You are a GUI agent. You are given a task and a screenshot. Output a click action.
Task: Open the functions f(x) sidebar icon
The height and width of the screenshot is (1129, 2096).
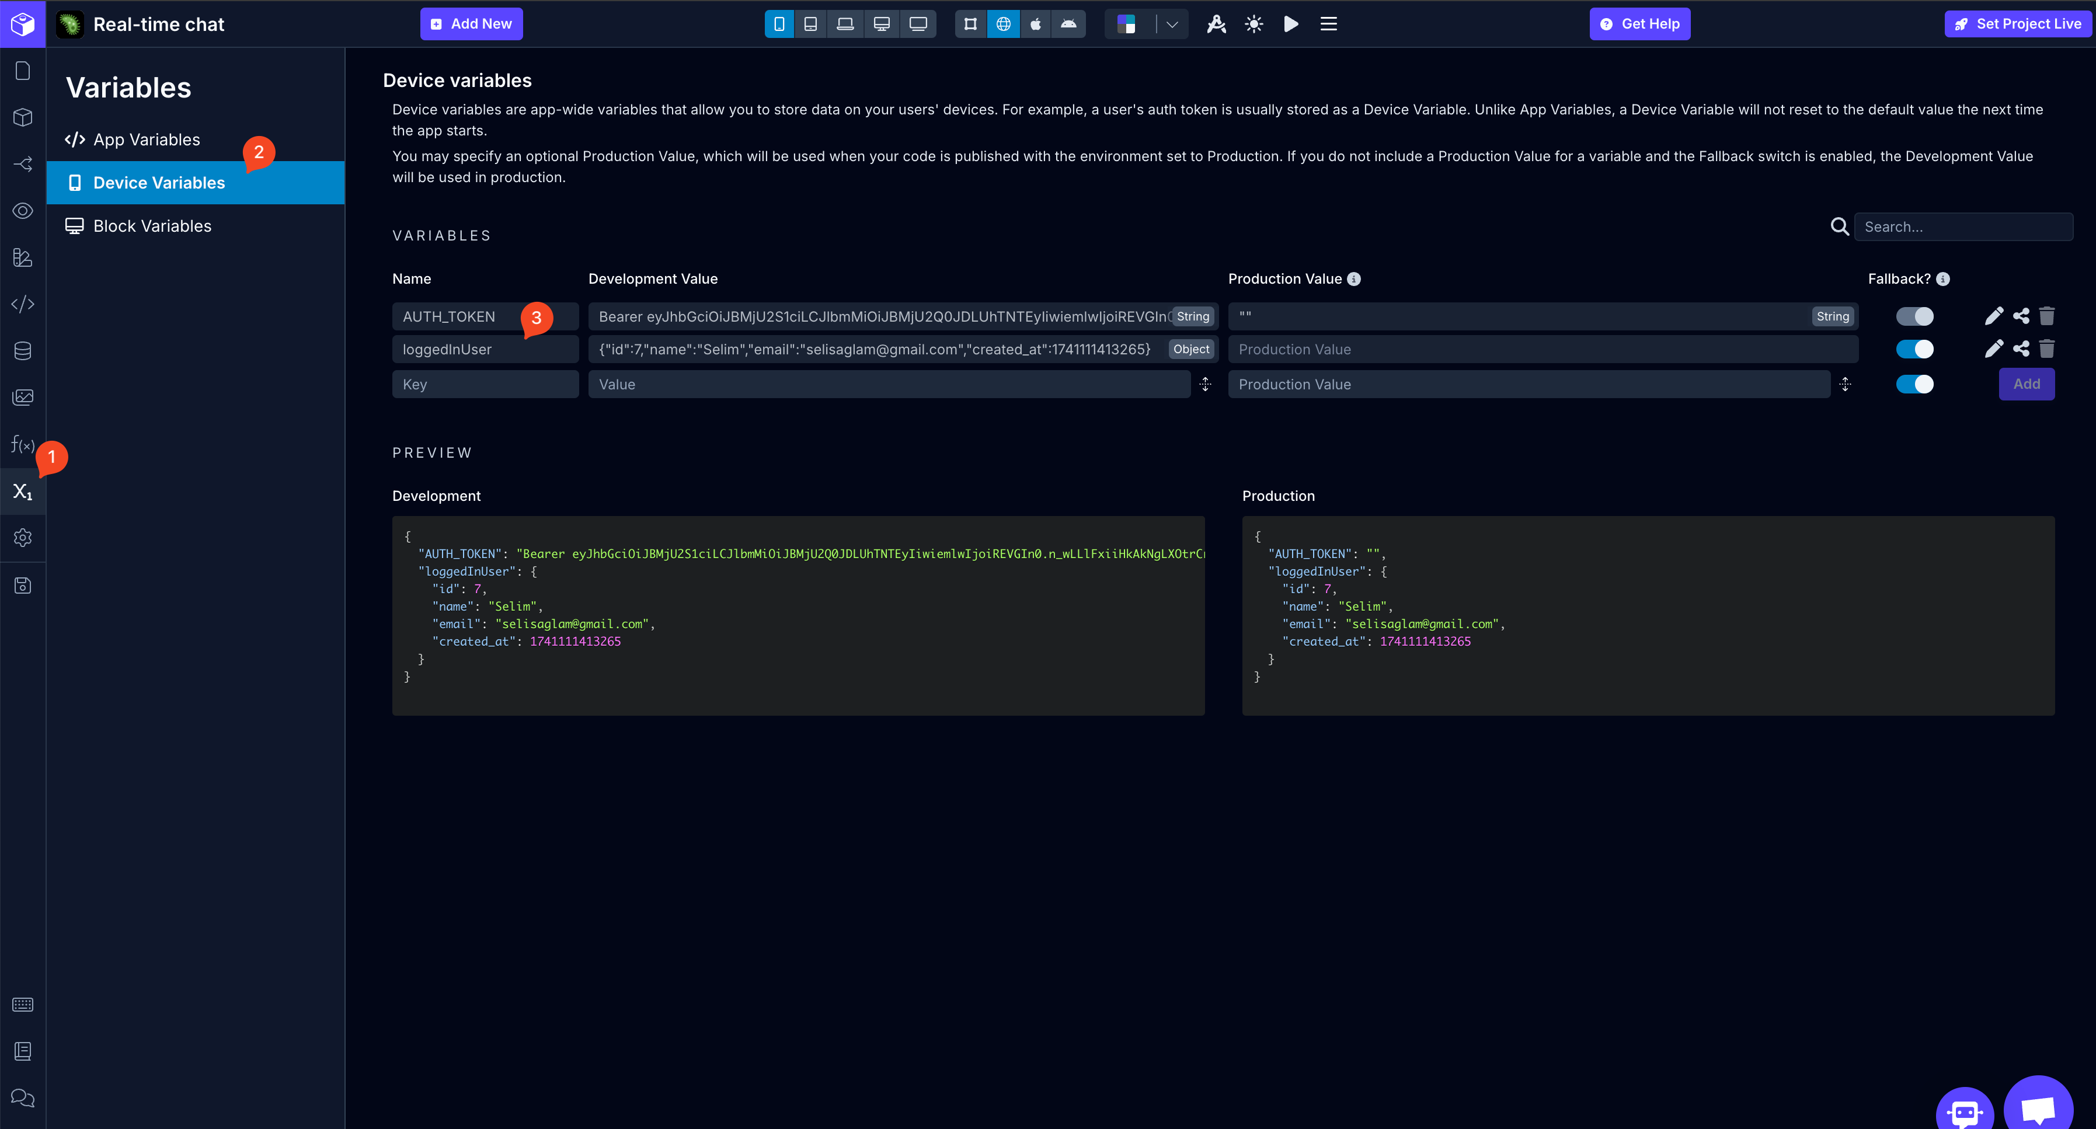(x=23, y=444)
